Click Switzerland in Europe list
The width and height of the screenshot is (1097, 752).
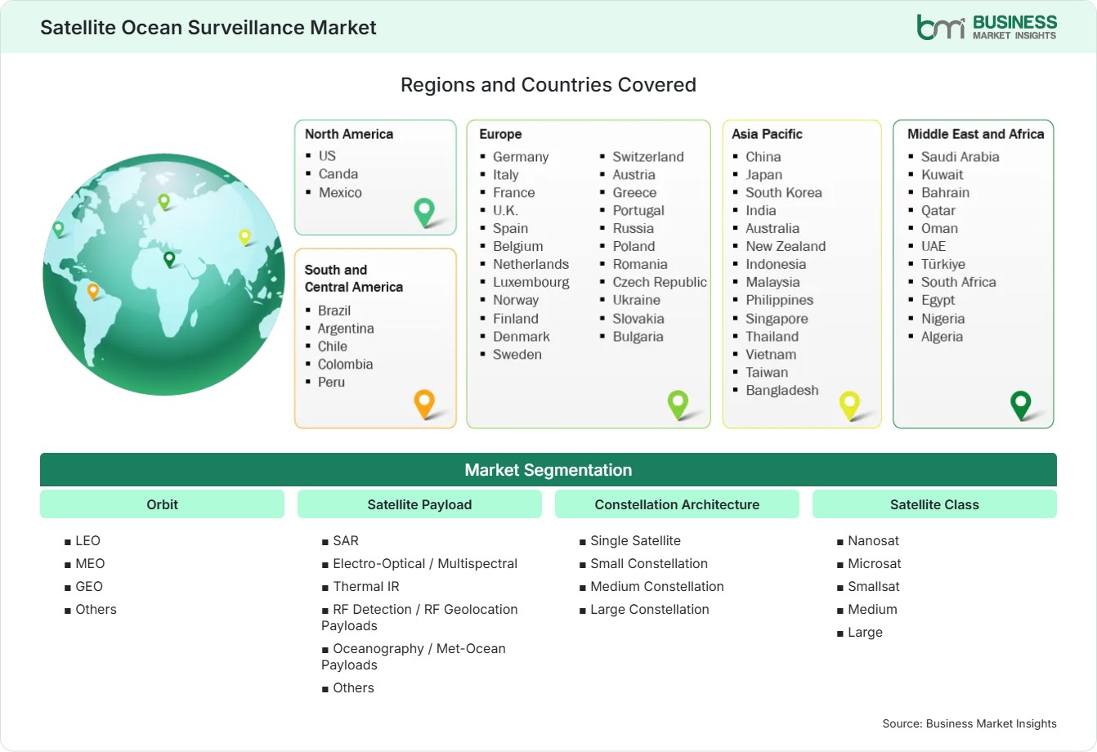point(648,157)
